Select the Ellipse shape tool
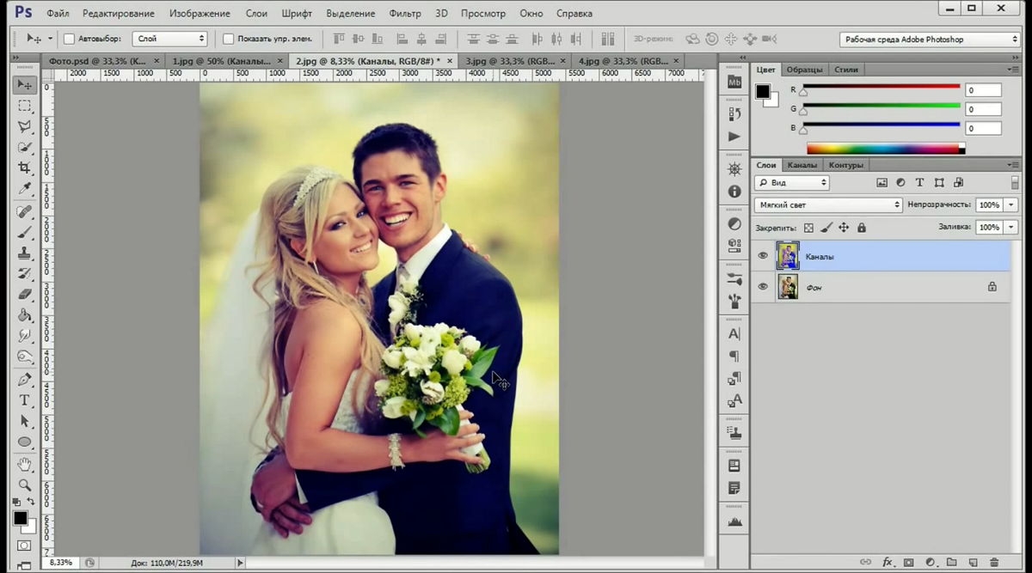1032x573 pixels. 25,442
